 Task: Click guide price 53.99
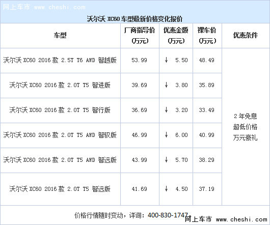click(139, 60)
